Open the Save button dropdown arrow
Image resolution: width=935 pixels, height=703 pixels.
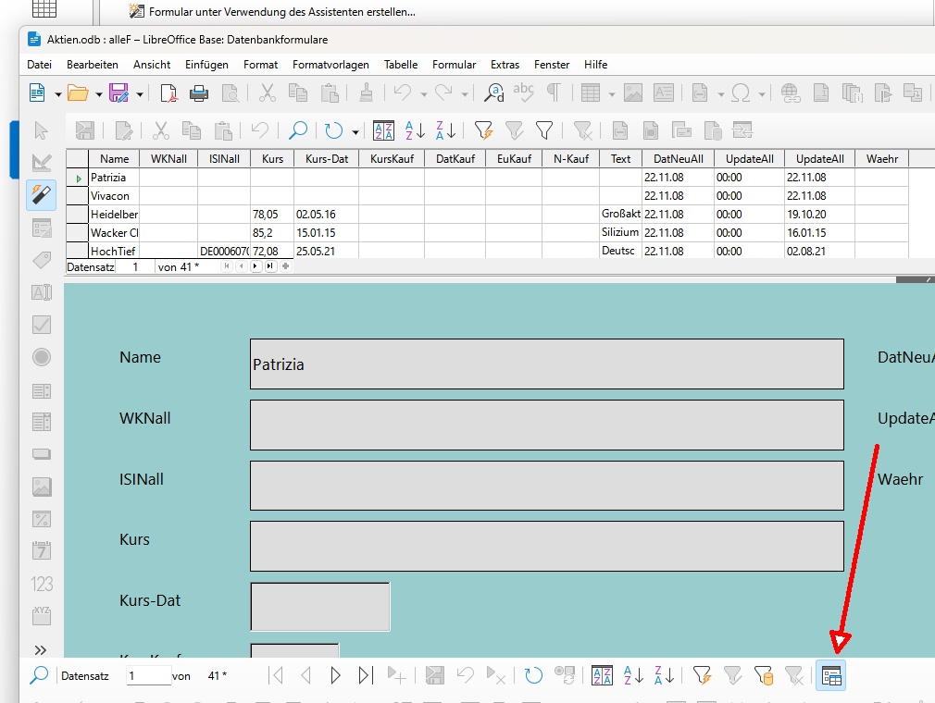point(140,94)
